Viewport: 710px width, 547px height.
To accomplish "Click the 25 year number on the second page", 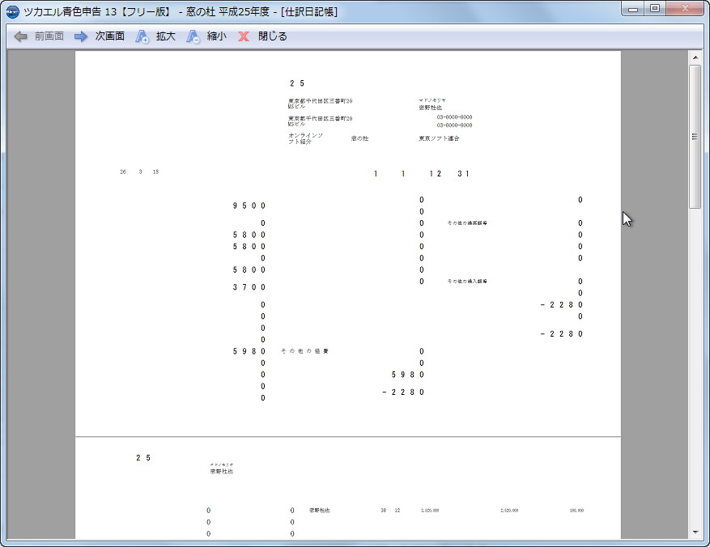I will (x=143, y=458).
